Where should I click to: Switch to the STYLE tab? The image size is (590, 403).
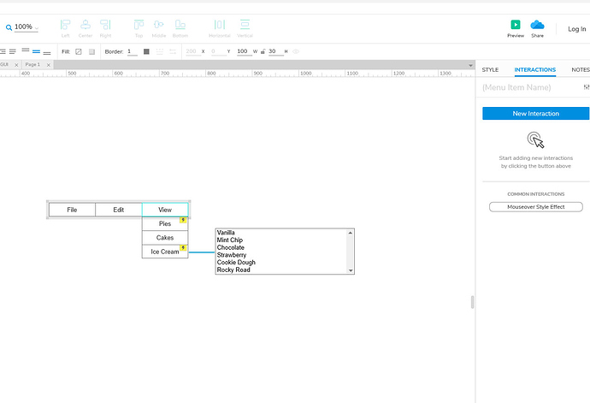[490, 69]
